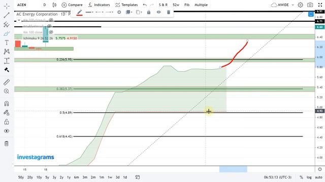The image size is (325, 182).
Task: Open the Indicators dialog
Action: click(x=99, y=5)
